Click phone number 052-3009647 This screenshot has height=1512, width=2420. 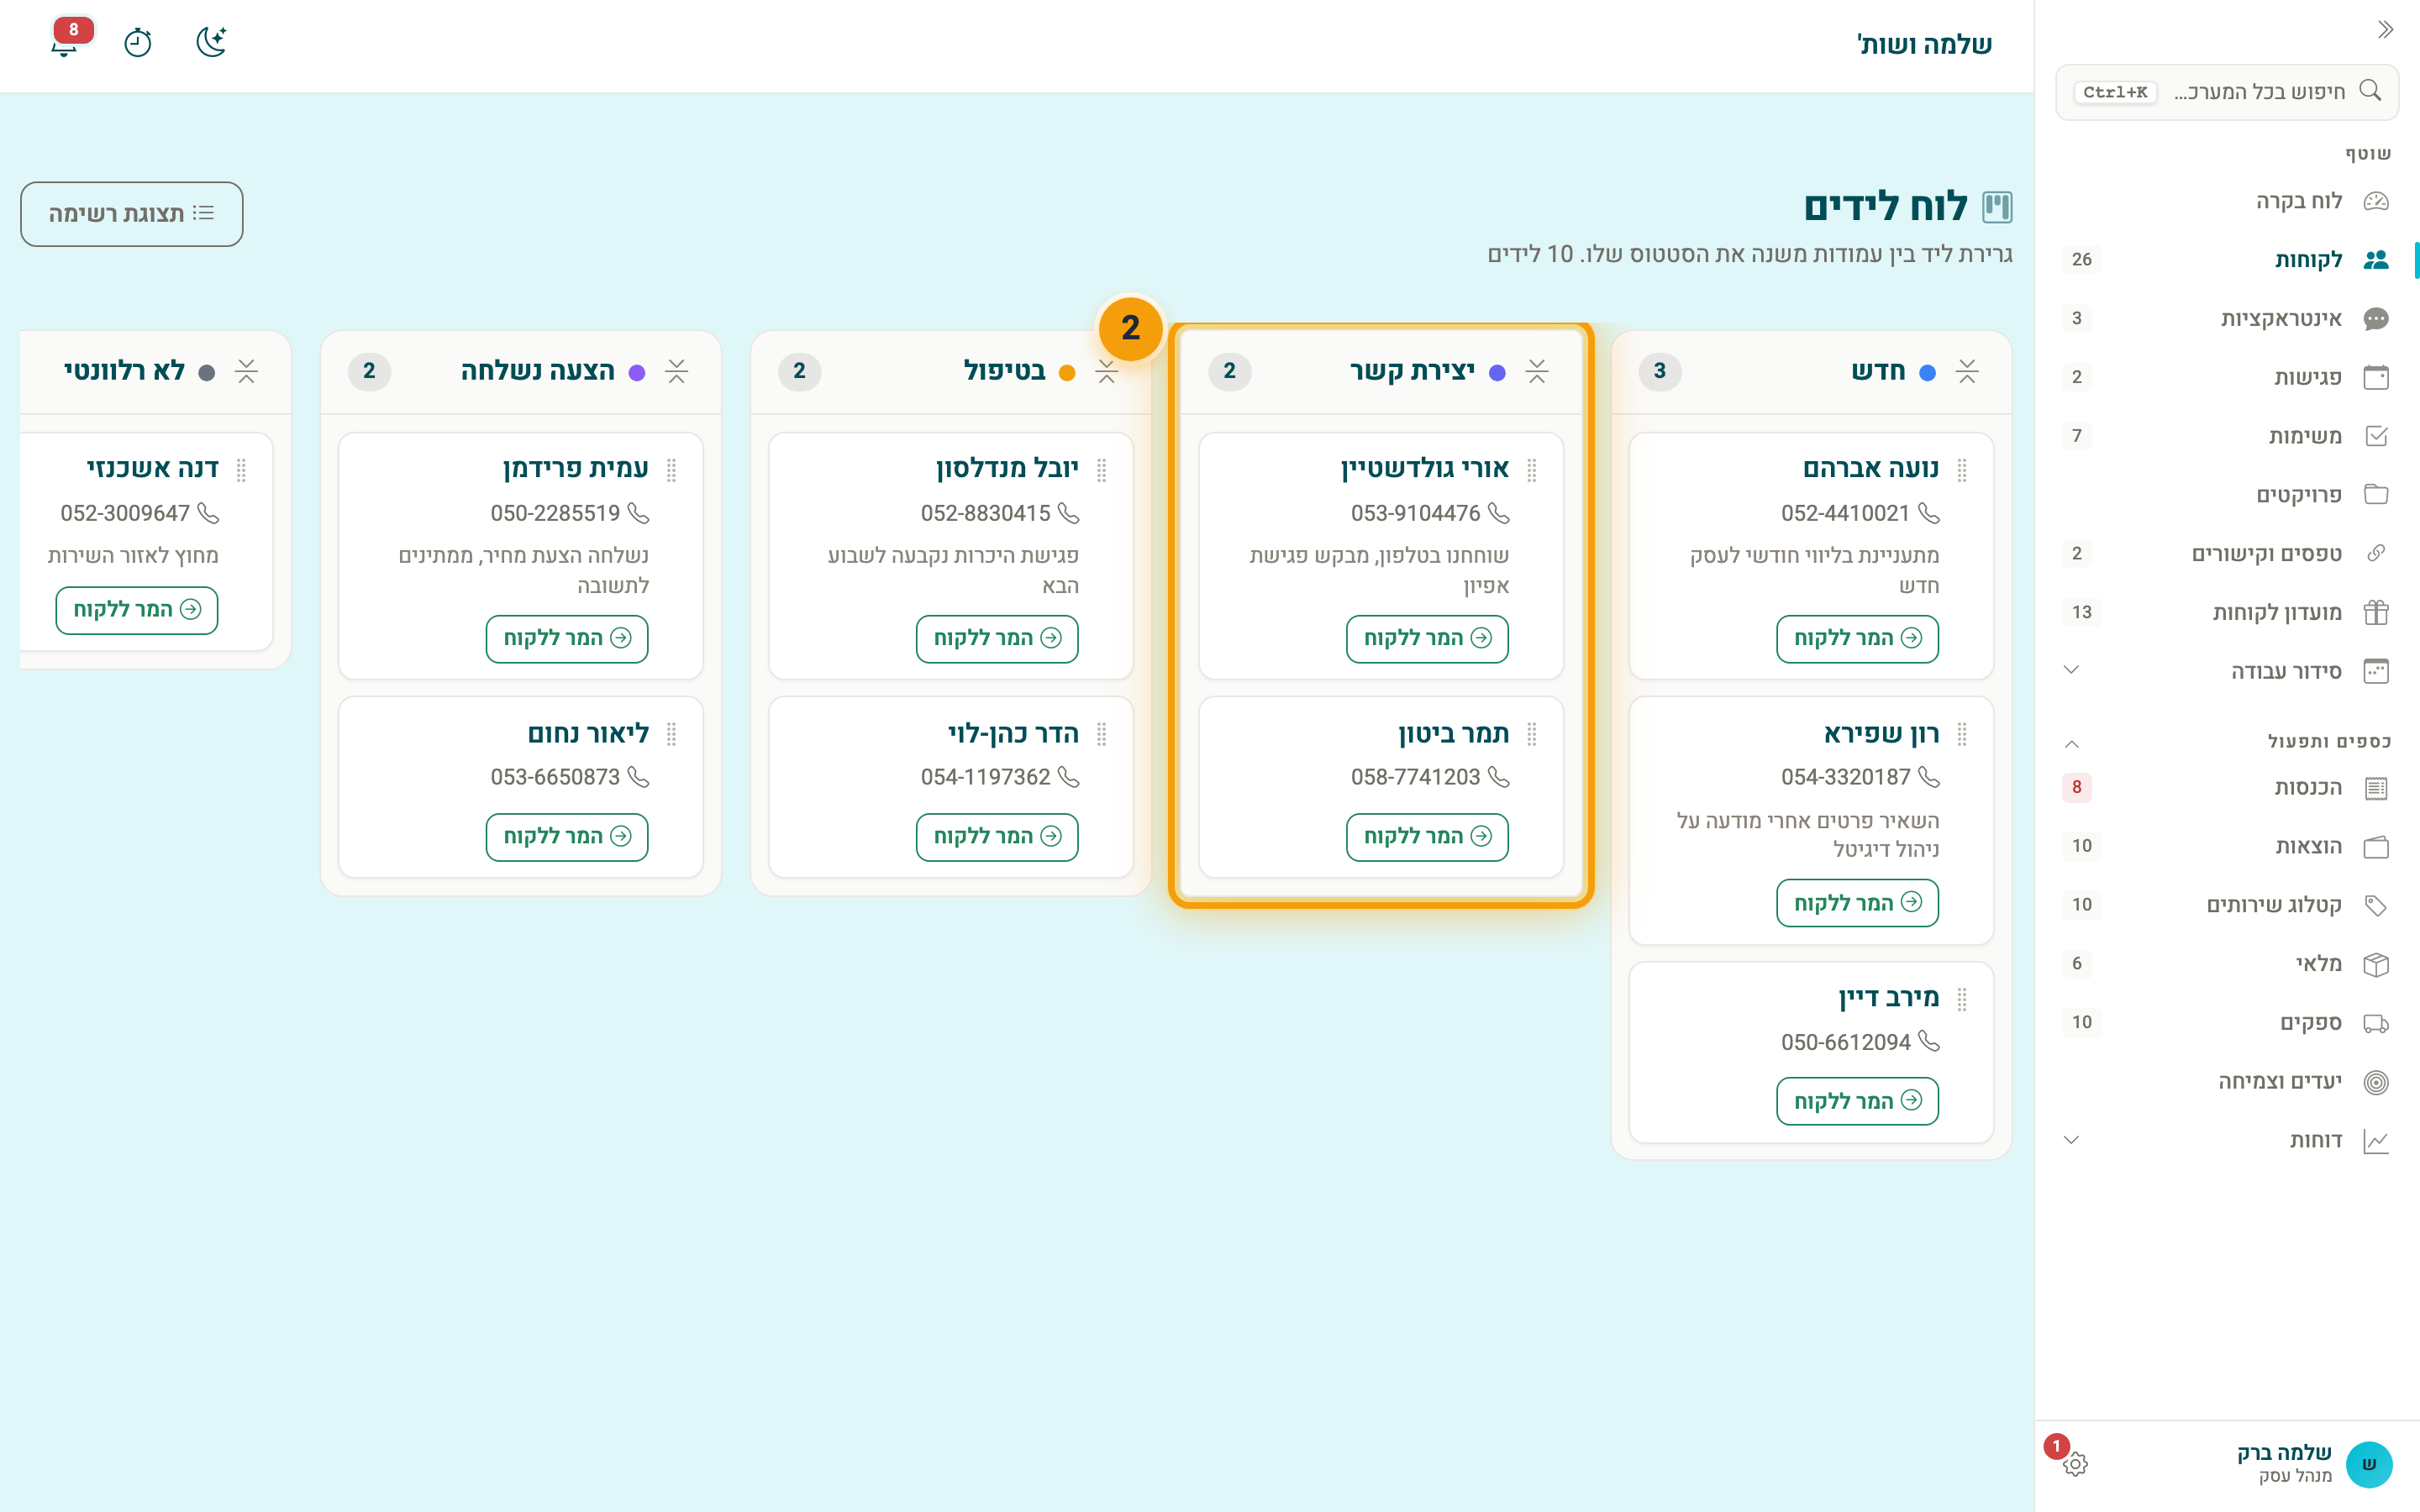pyautogui.click(x=125, y=513)
